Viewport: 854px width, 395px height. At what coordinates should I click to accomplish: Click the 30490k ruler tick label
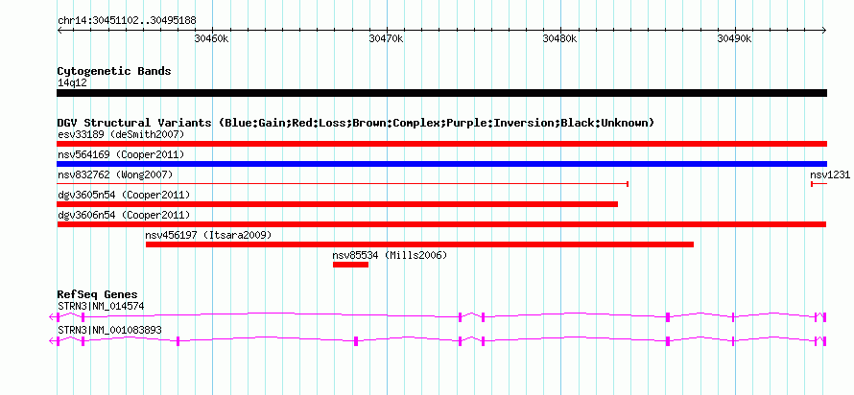[734, 38]
